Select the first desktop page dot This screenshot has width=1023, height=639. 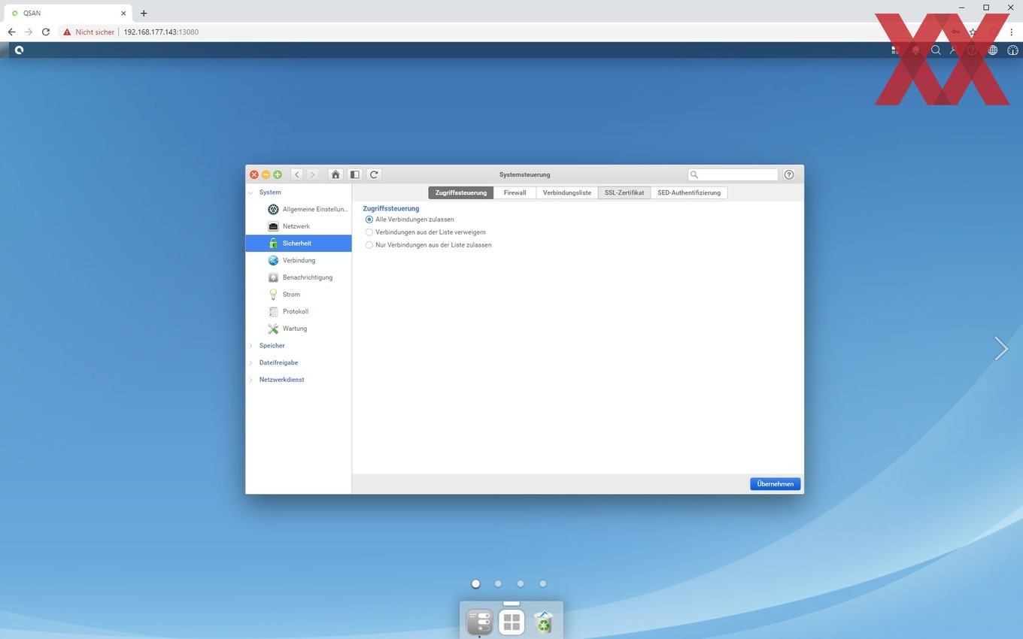[475, 583]
